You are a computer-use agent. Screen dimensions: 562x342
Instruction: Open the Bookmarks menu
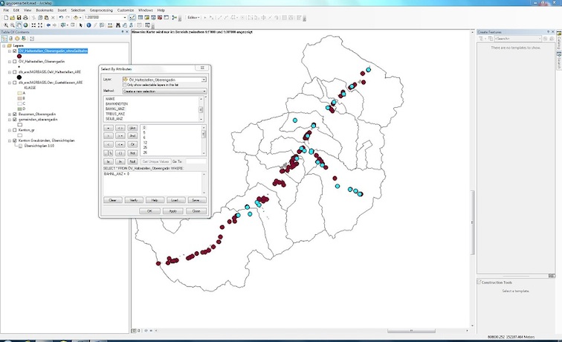point(44,10)
